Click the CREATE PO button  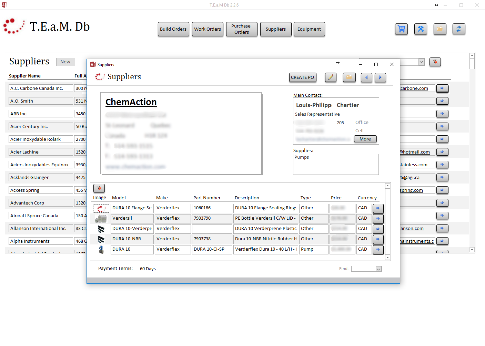(302, 77)
